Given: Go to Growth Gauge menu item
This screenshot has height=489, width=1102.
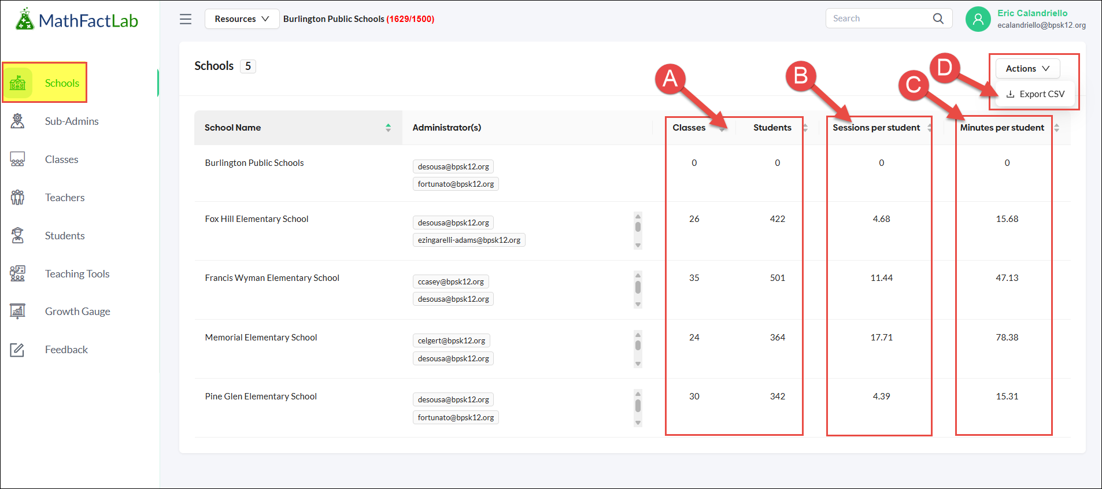Looking at the screenshot, I should click(77, 312).
